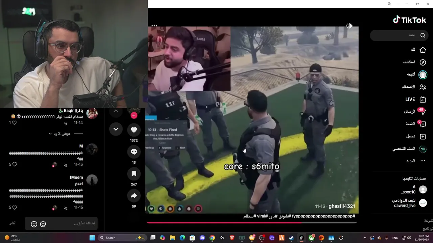Image resolution: width=433 pixels, height=243 pixels.
Task: Like M's comment heart
Action: click(14, 164)
